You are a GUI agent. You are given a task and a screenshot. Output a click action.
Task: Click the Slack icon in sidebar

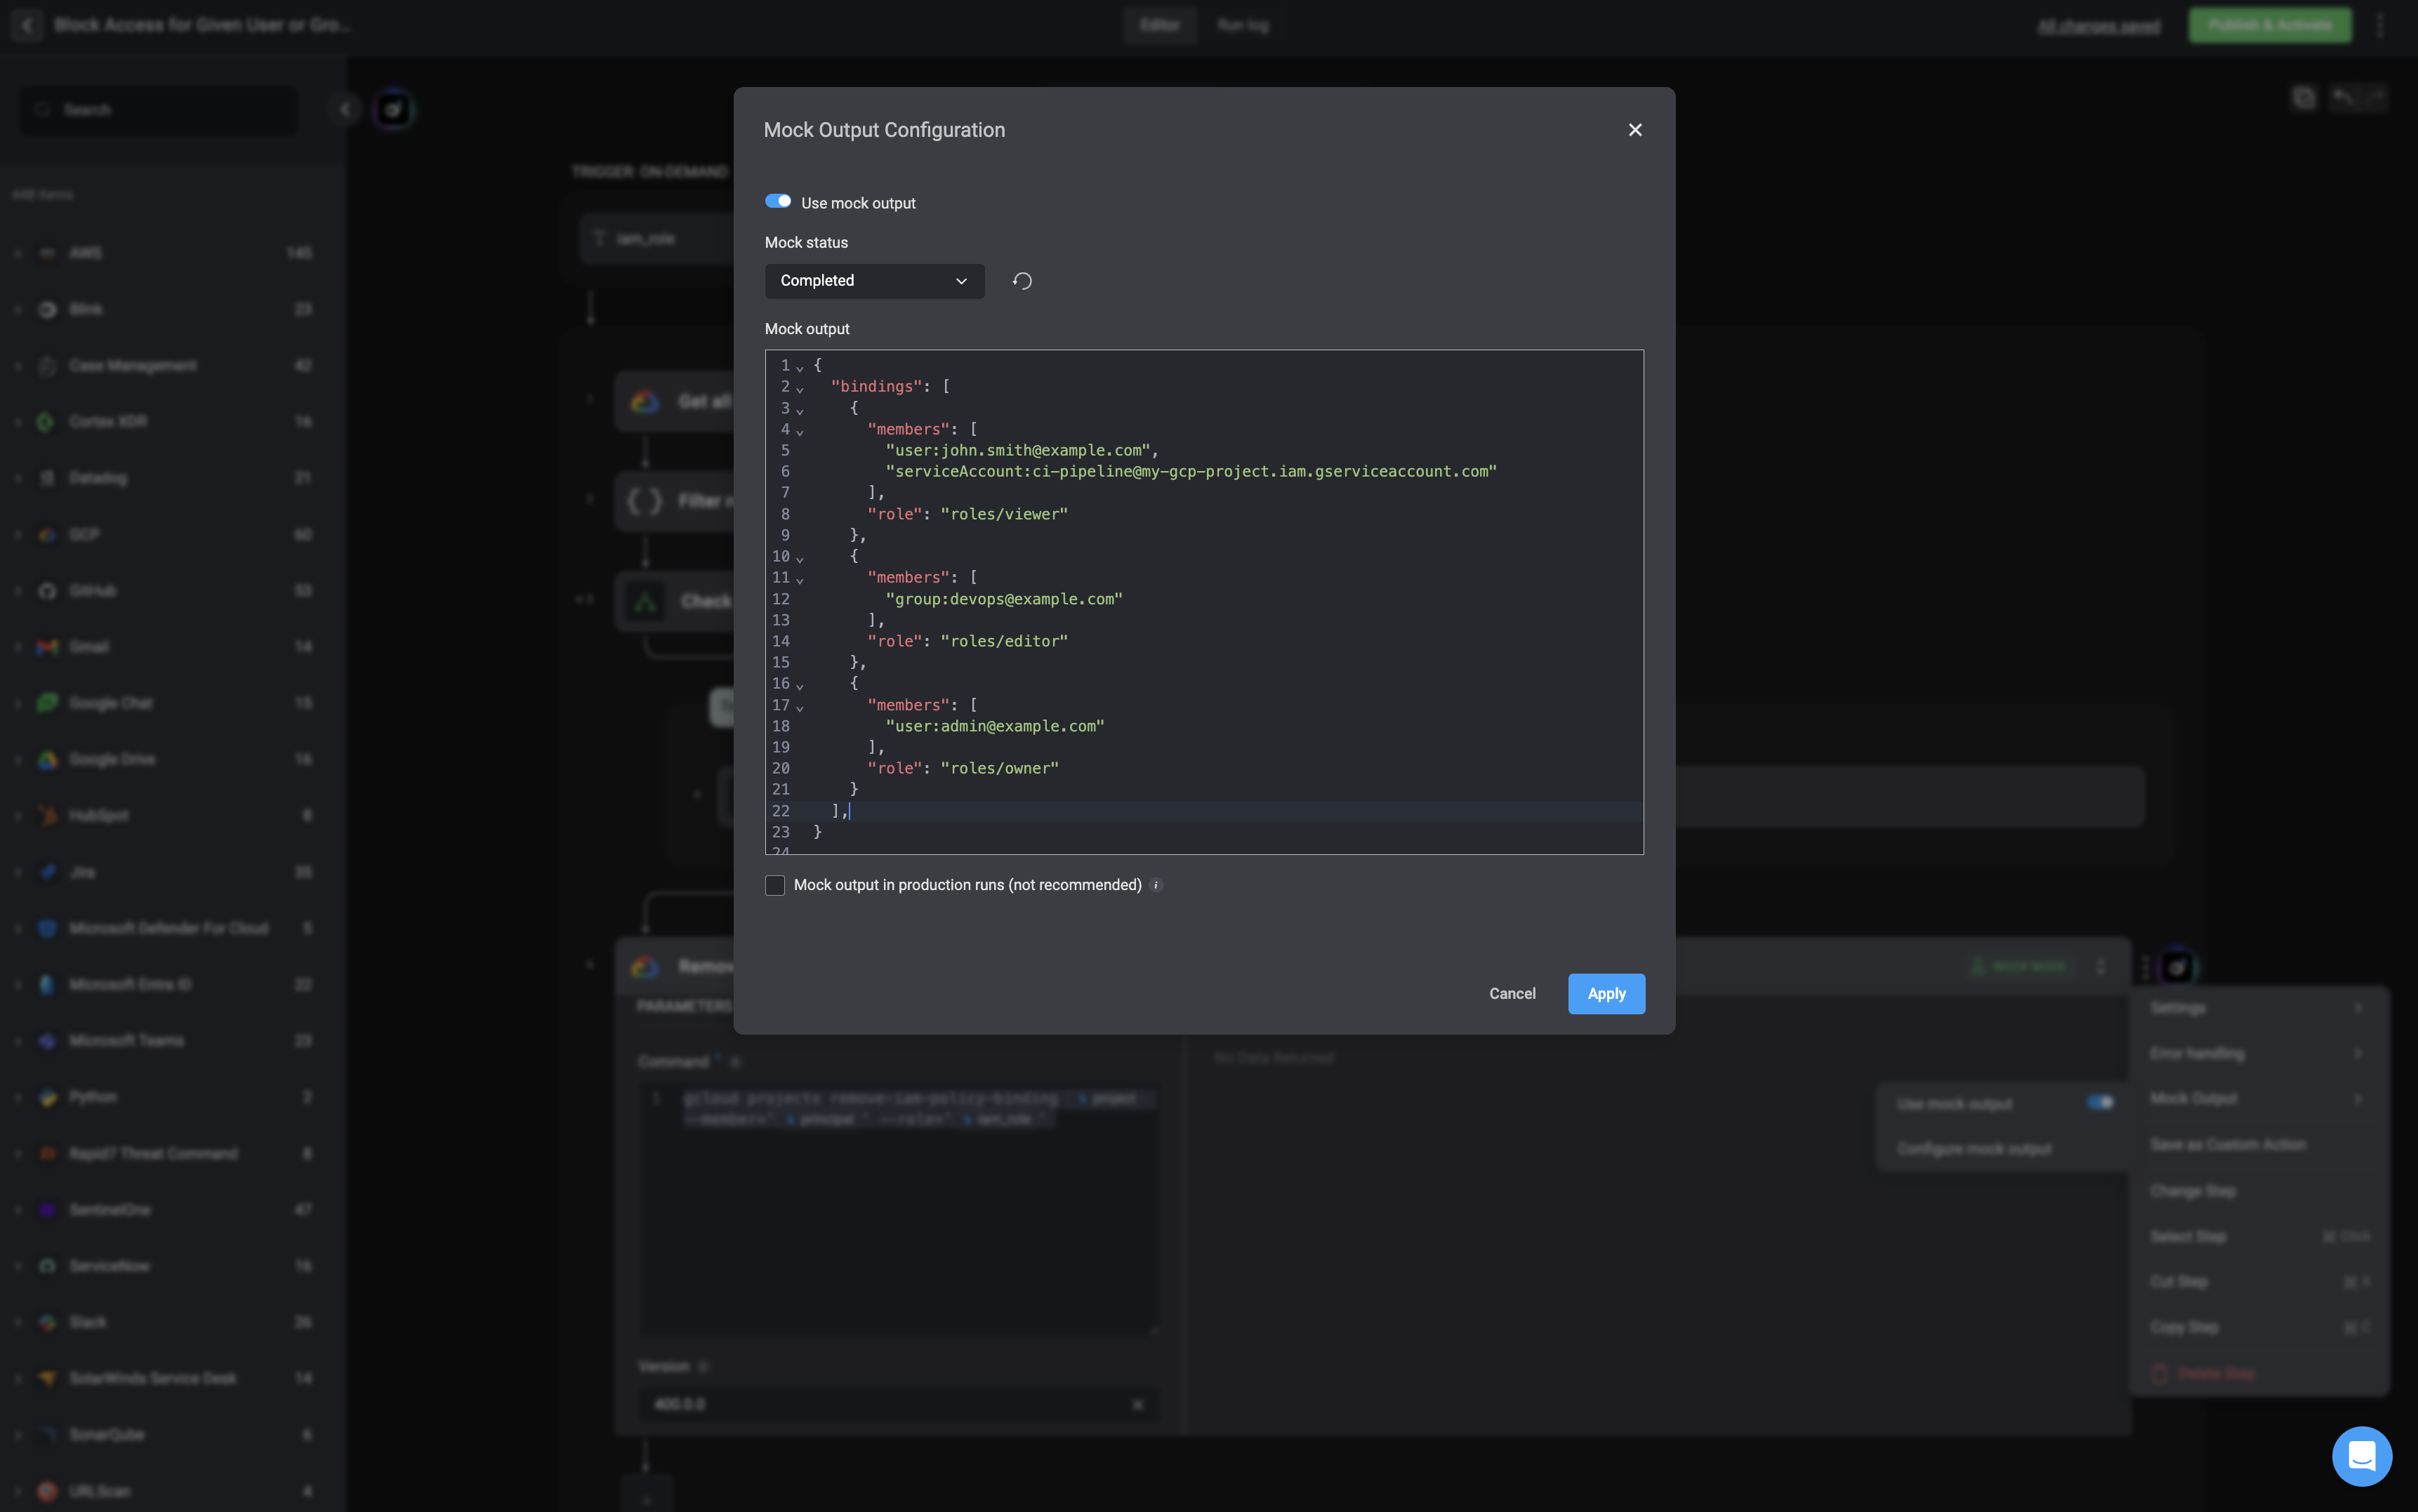tap(47, 1322)
